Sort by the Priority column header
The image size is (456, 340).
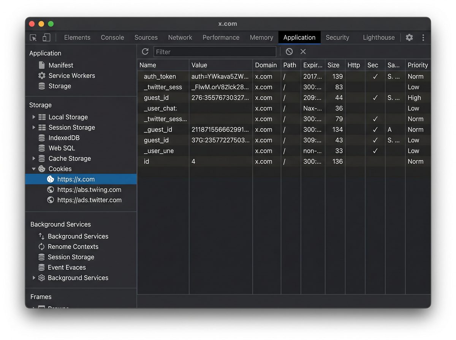[418, 65]
